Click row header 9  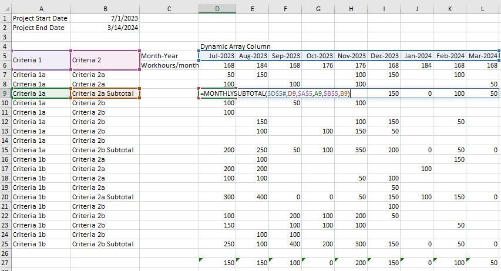point(5,93)
